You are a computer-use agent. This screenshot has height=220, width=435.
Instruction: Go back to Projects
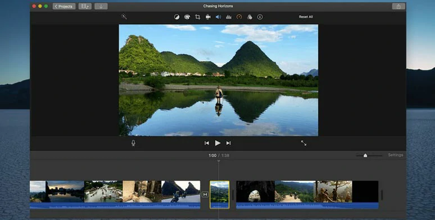[x=64, y=6]
